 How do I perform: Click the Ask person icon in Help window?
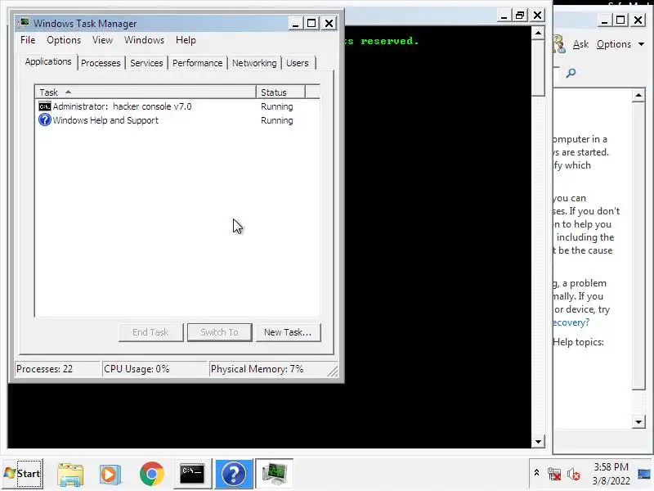pyautogui.click(x=559, y=44)
